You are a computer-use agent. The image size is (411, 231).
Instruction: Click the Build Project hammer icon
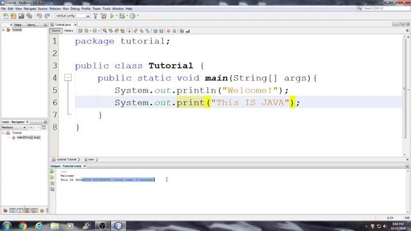pos(96,16)
